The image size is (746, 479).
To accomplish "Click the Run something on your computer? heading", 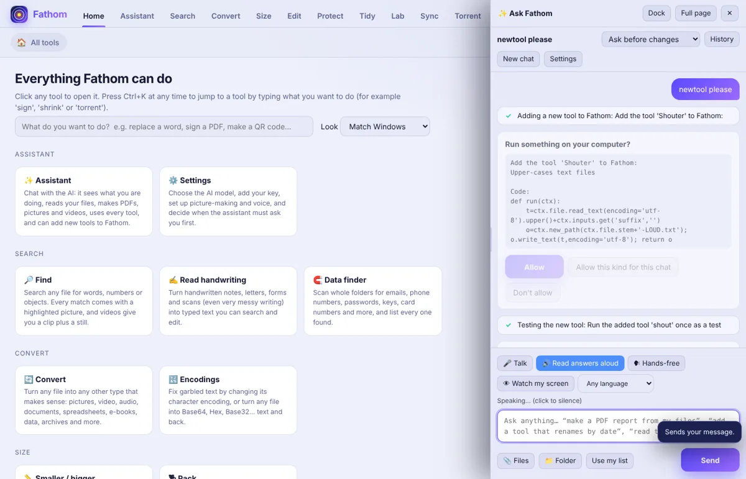I will tap(568, 144).
